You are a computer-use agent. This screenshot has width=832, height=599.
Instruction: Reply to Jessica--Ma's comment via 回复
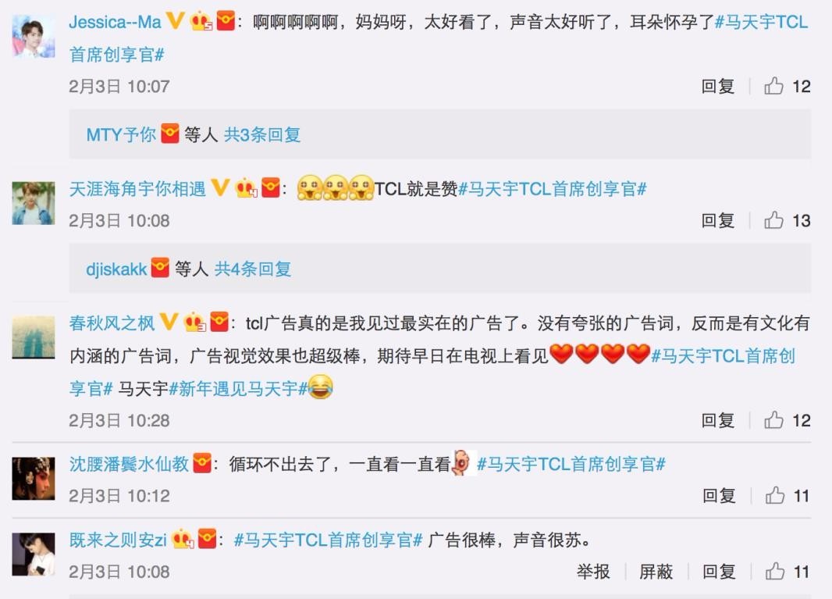717,86
